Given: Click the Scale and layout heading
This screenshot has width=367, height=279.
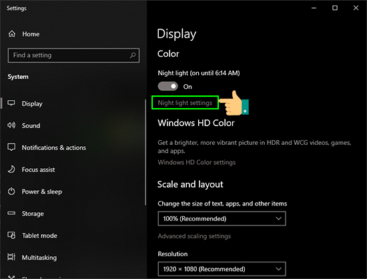Looking at the screenshot, I should [190, 184].
